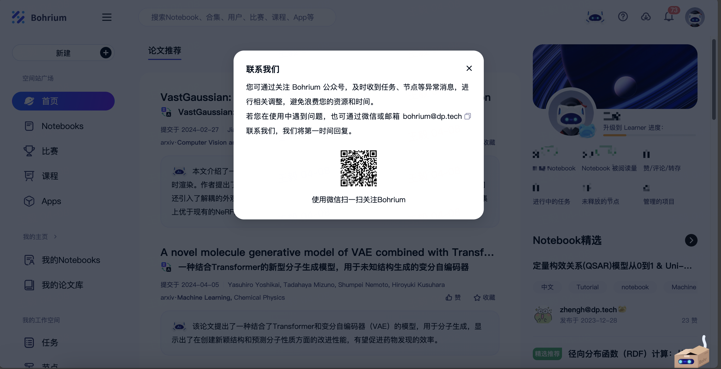Open the 进行中的任务 stat
Screen dimensions: 721x369
point(551,195)
